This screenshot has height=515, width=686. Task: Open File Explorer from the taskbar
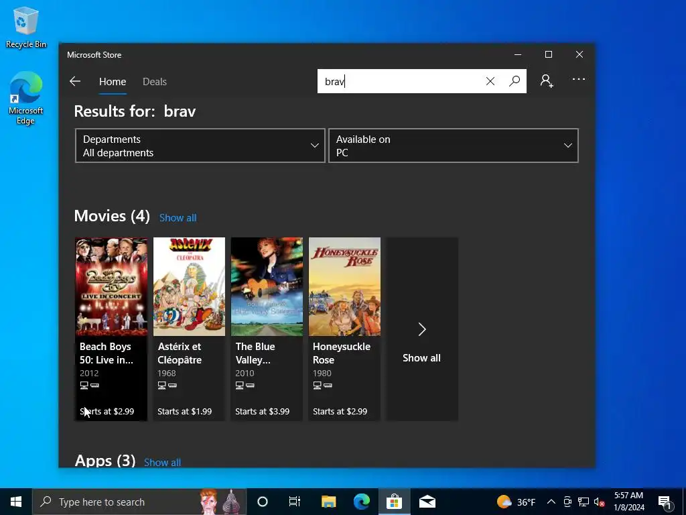pos(328,502)
